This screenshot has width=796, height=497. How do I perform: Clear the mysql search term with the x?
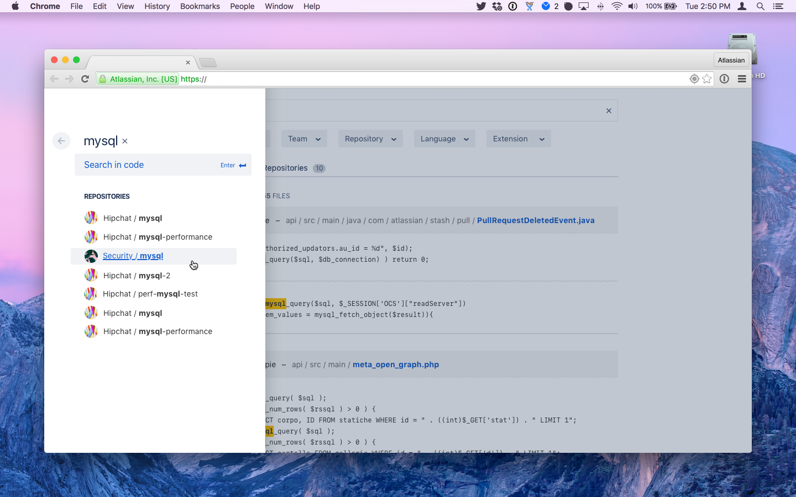pos(125,141)
